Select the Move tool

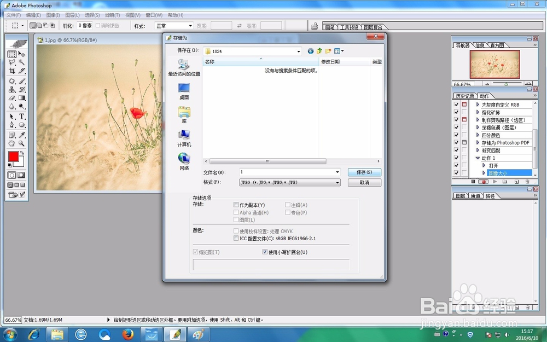coord(22,54)
